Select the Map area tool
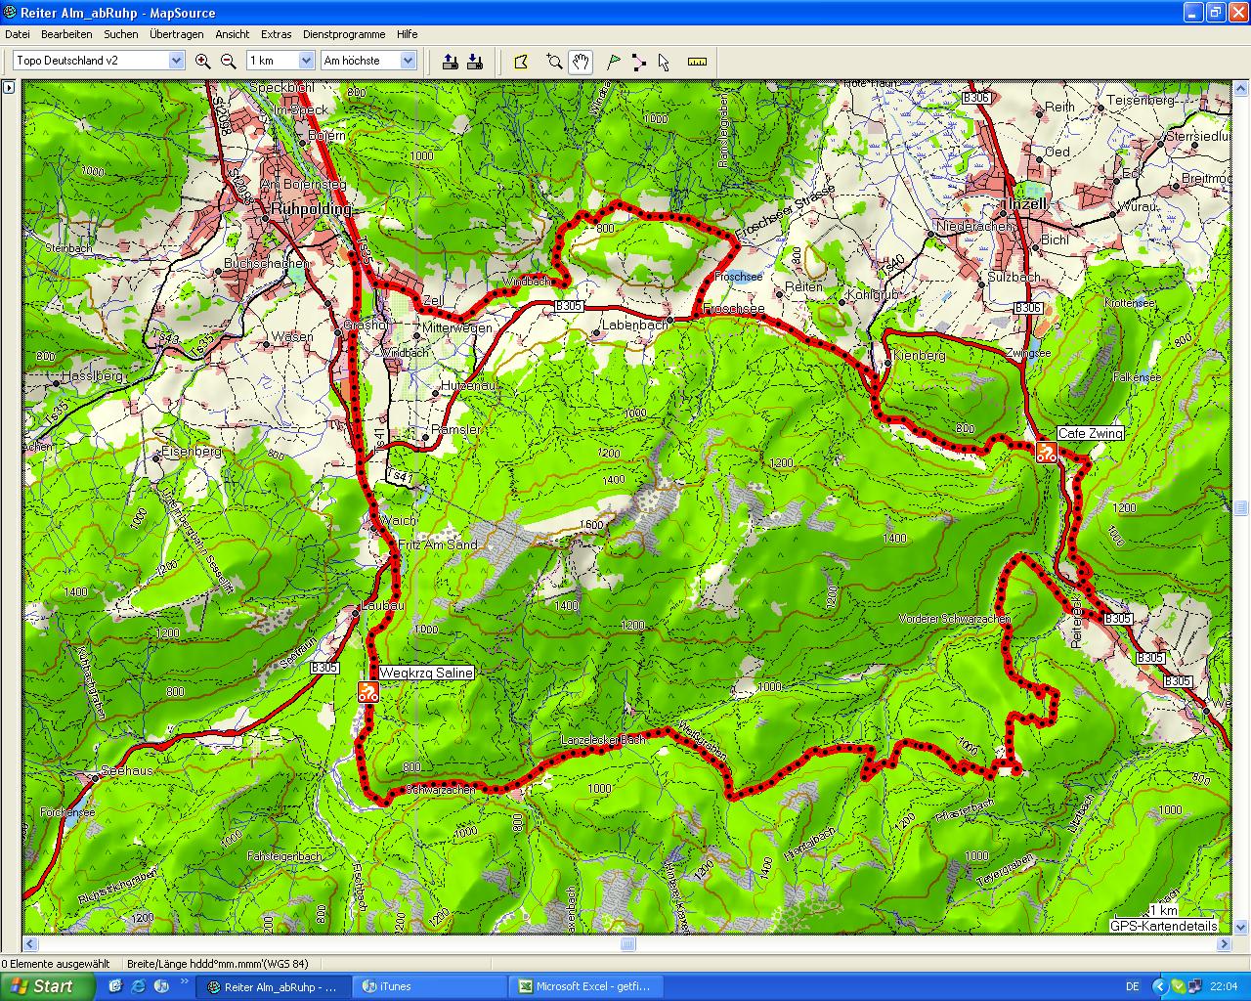The width and height of the screenshot is (1251, 1001). point(522,62)
